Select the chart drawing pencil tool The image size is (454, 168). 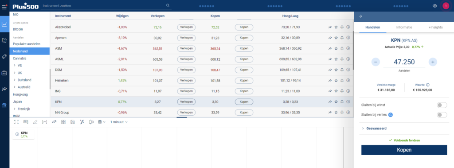[x=35, y=122]
